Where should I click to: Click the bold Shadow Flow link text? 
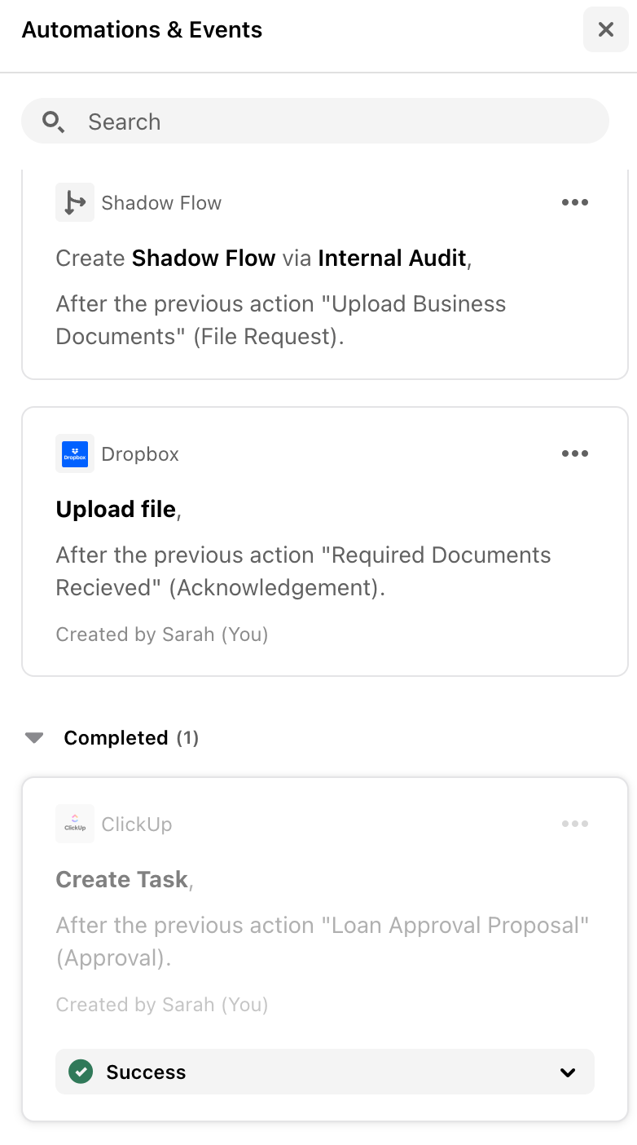[x=204, y=259]
